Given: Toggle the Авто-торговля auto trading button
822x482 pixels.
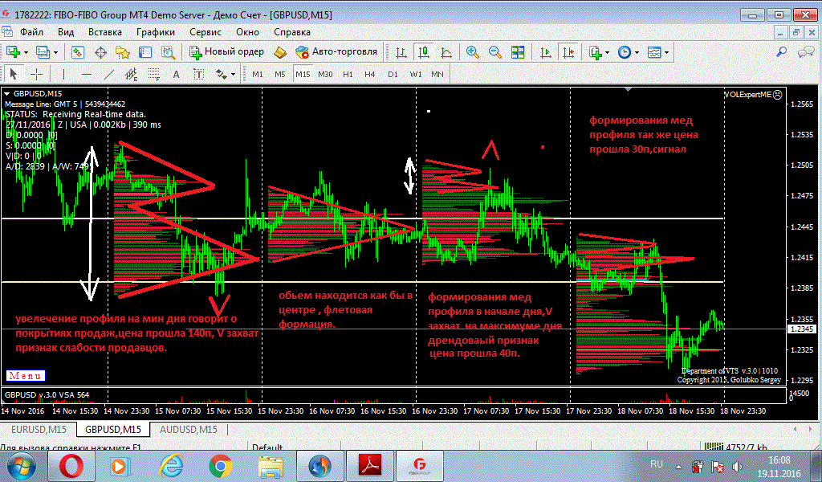Looking at the screenshot, I should (336, 52).
